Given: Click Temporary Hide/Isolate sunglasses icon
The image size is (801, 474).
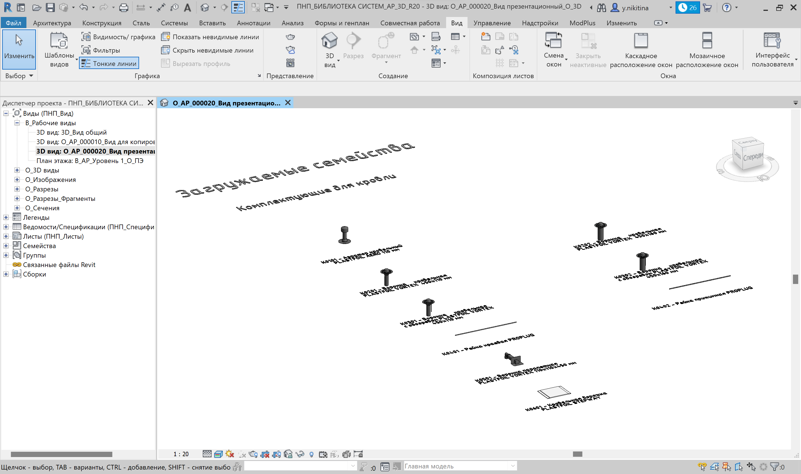Looking at the screenshot, I should 300,454.
